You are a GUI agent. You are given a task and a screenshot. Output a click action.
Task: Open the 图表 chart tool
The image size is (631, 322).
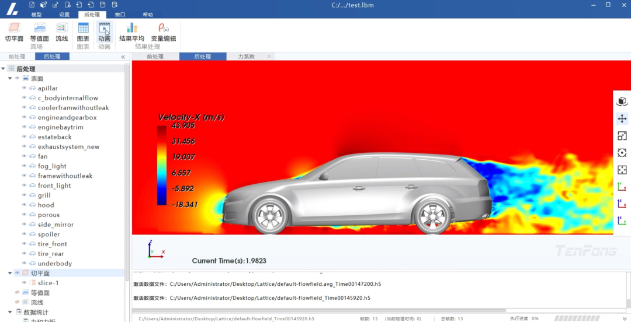[83, 32]
